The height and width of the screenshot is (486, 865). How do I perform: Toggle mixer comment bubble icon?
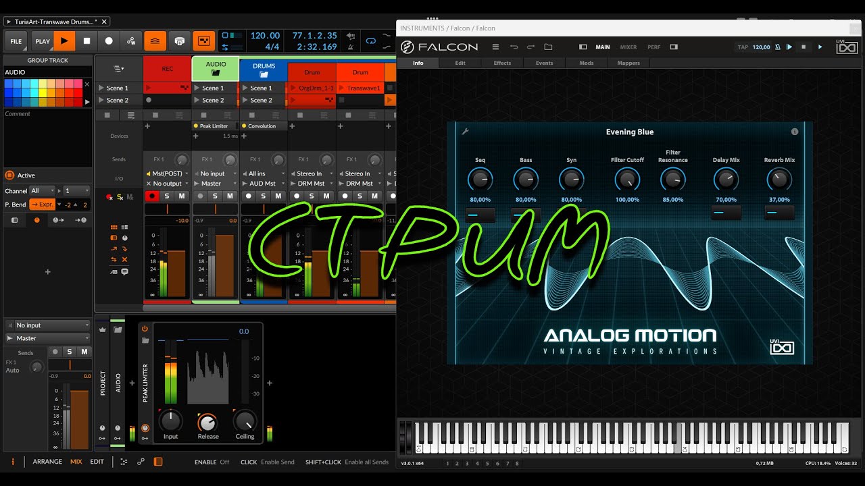click(124, 271)
